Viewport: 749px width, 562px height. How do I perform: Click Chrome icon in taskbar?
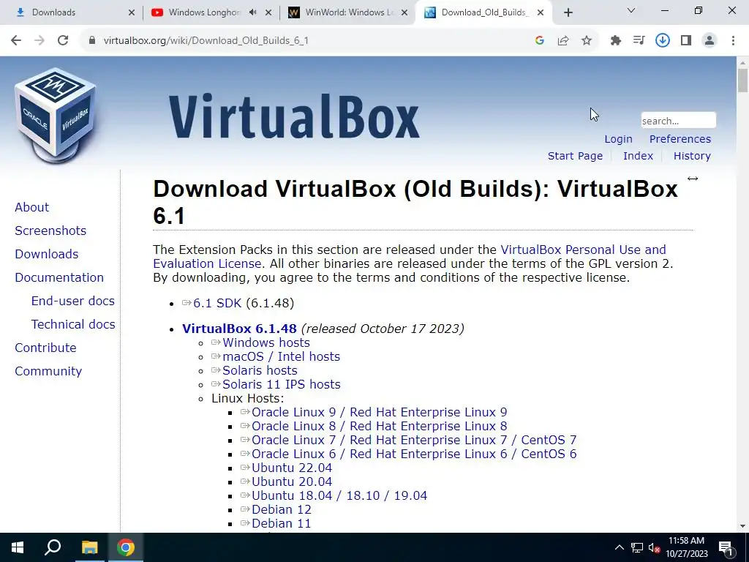click(x=126, y=547)
